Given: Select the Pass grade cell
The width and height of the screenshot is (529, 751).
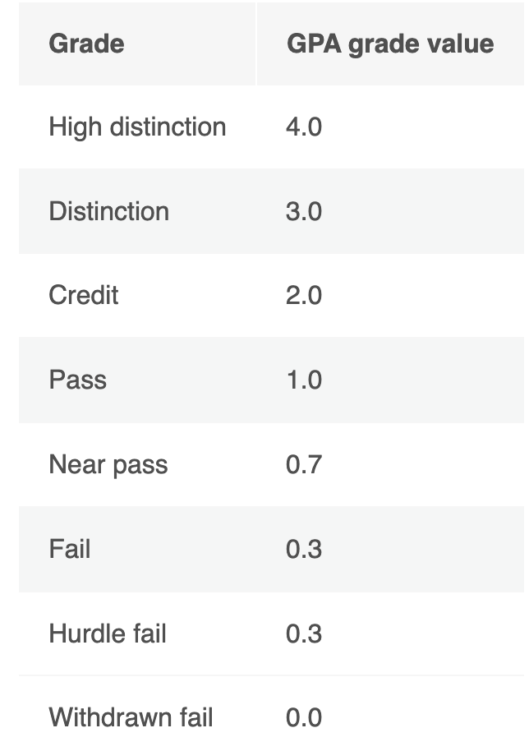Looking at the screenshot, I should [x=78, y=380].
